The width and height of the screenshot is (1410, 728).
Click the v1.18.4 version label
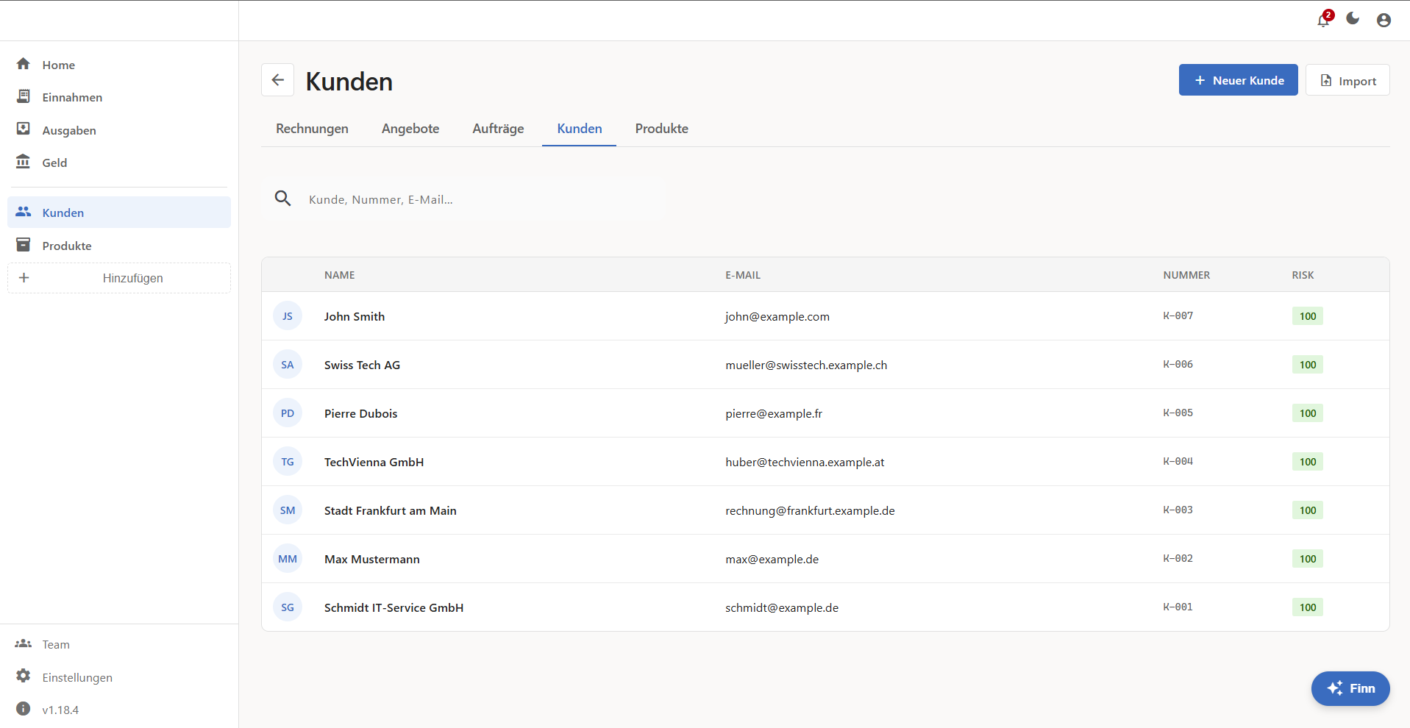(60, 710)
